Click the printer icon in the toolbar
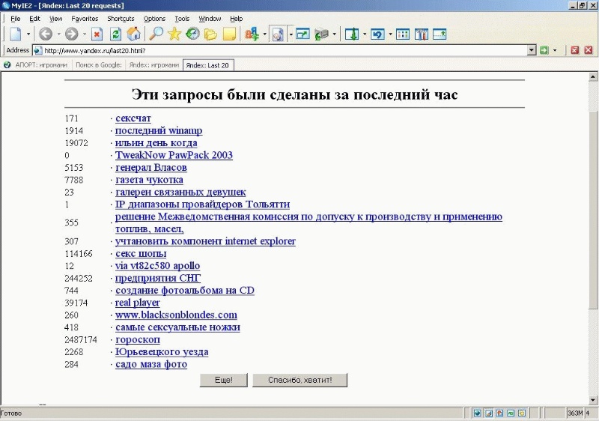Viewport: 599px width, 421px height. [321, 34]
